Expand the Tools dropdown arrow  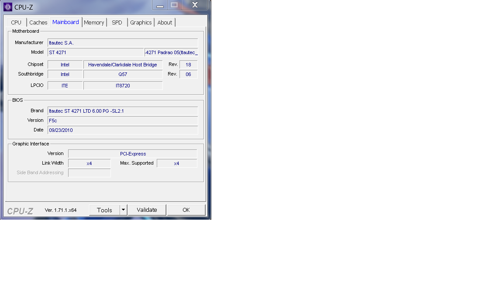[124, 210]
